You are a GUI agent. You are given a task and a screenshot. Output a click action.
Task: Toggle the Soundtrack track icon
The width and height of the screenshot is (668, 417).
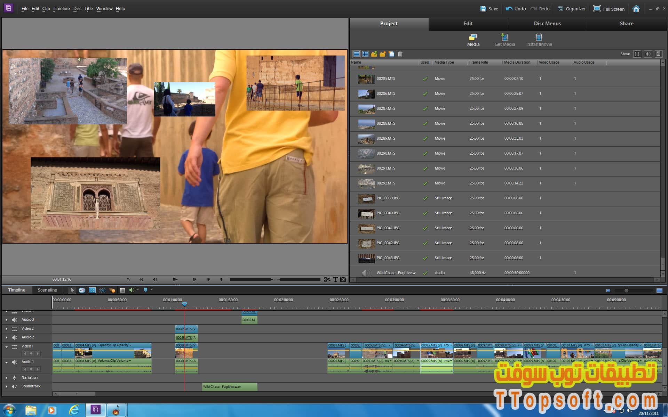pyautogui.click(x=15, y=386)
